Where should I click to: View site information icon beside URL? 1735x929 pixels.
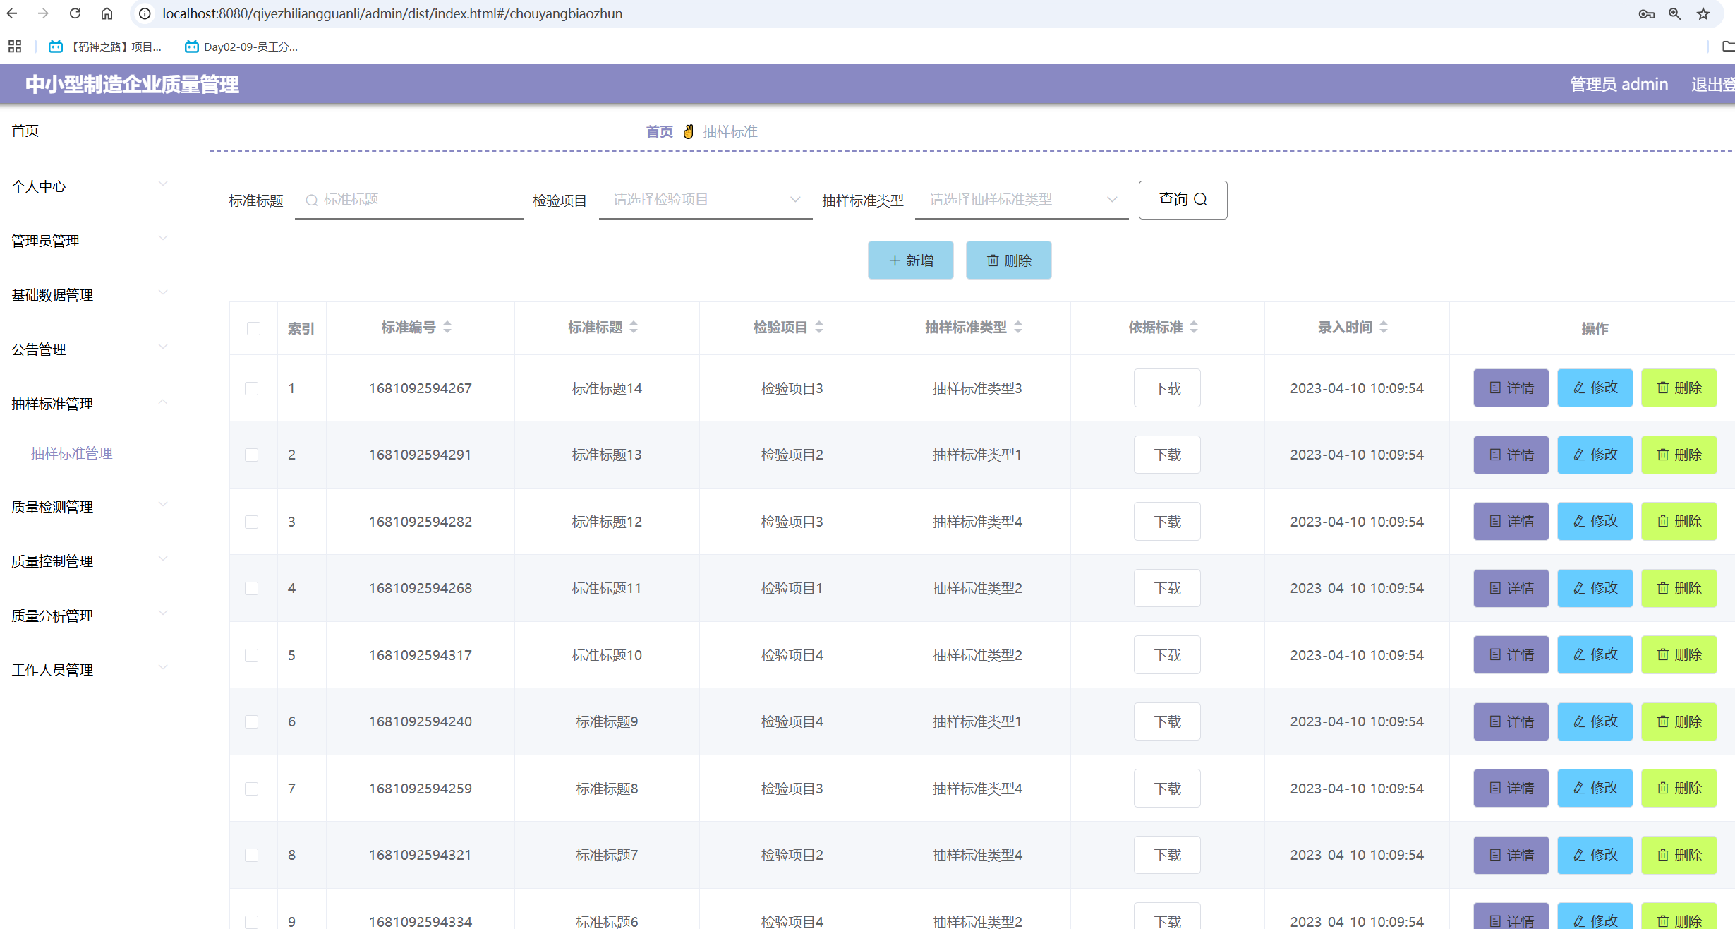(x=145, y=13)
